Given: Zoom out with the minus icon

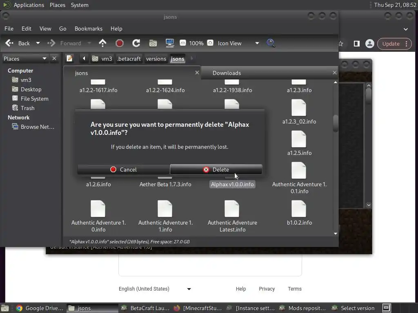Looking at the screenshot, I should coord(183,43).
